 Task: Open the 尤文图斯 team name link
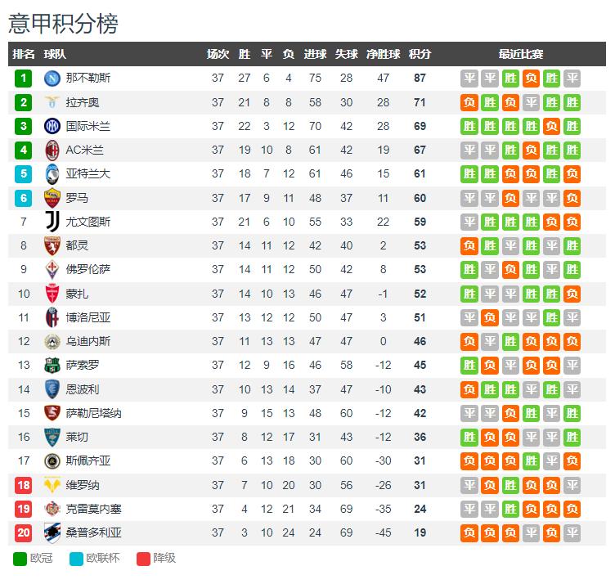(x=88, y=222)
